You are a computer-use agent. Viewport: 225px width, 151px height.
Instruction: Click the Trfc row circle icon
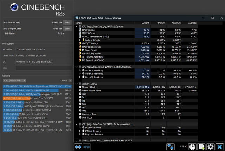(x=80, y=110)
